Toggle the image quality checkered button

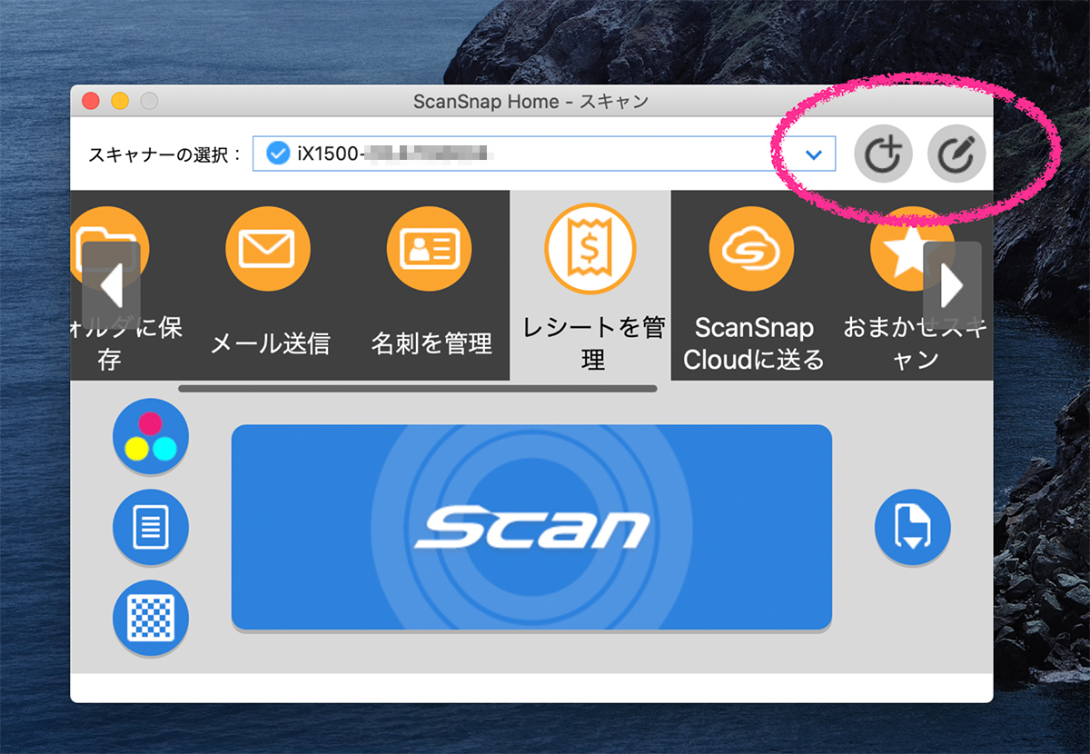[x=151, y=618]
